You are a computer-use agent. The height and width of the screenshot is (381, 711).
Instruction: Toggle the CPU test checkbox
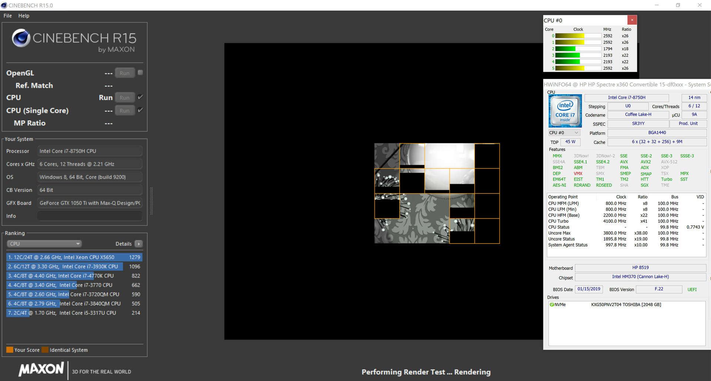[x=140, y=97]
